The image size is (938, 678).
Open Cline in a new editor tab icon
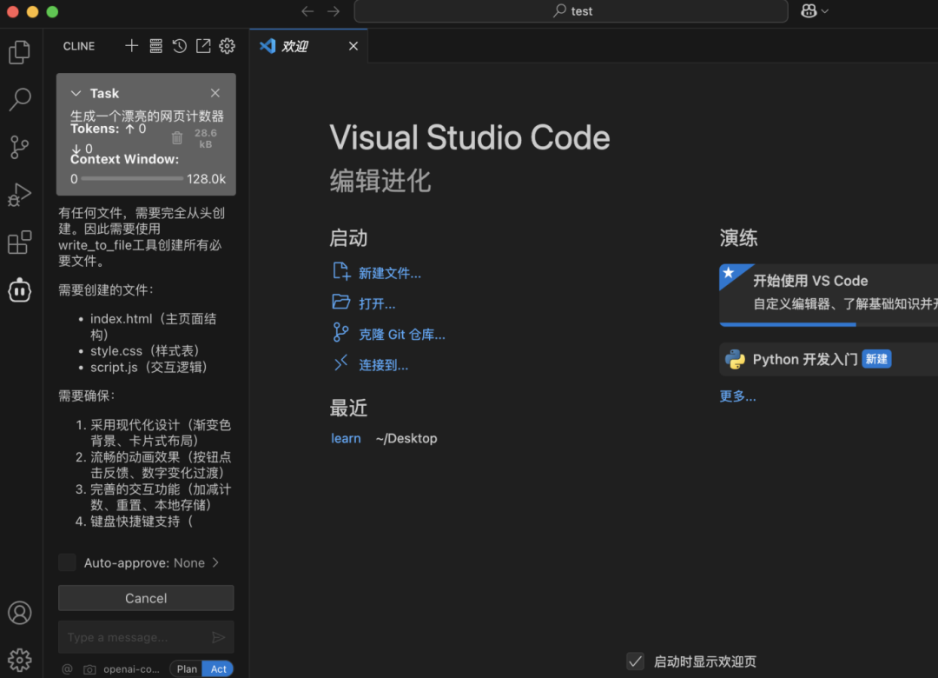202,46
